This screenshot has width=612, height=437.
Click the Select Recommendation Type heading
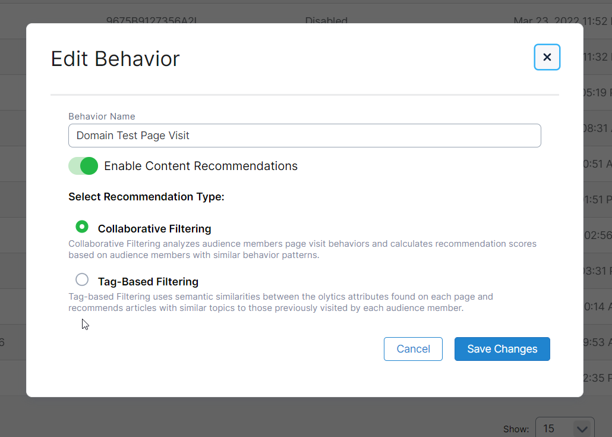146,197
